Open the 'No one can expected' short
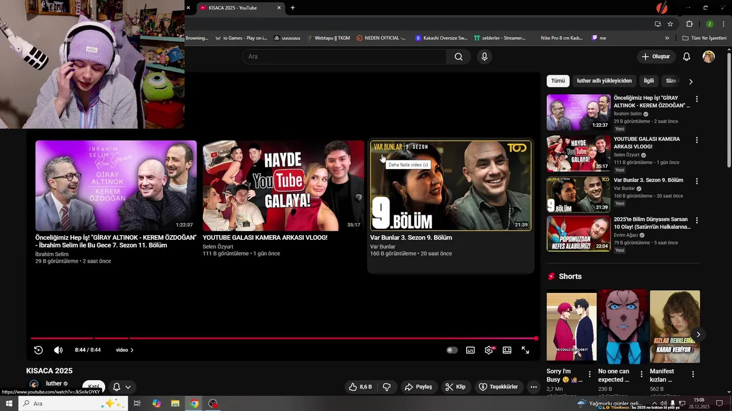The width and height of the screenshot is (732, 411). click(623, 327)
